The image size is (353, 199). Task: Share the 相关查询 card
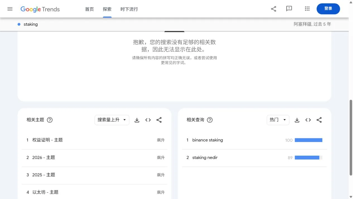[x=319, y=120]
